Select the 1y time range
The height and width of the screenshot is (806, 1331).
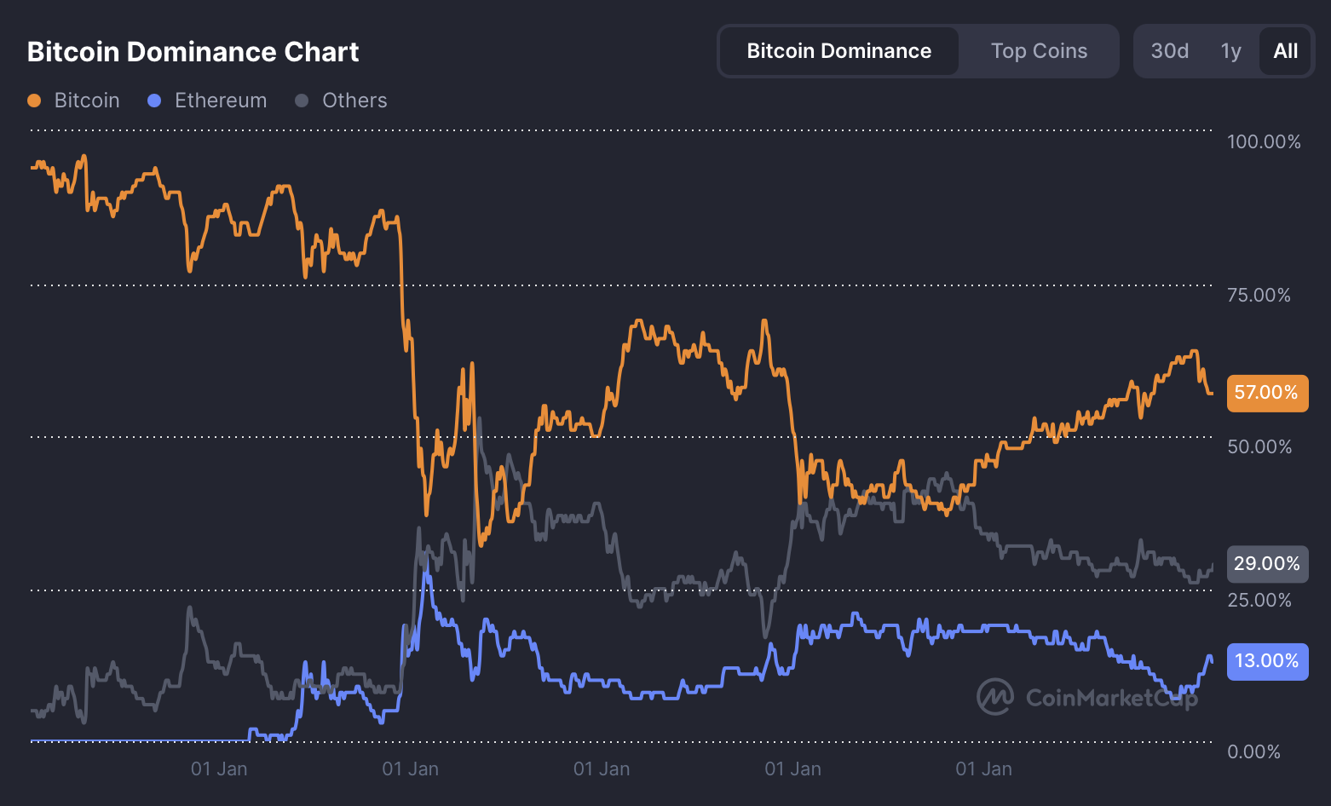(1230, 50)
